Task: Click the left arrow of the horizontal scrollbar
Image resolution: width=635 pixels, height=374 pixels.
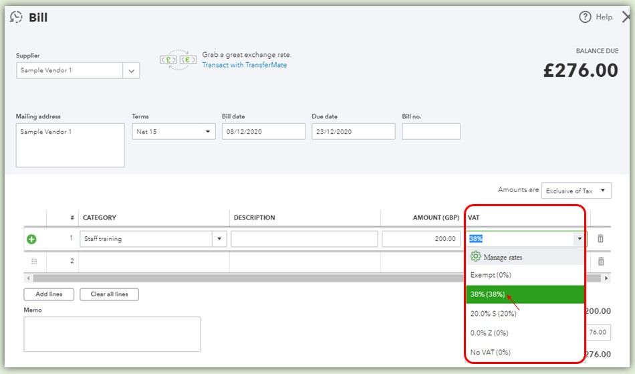Action: [28, 278]
